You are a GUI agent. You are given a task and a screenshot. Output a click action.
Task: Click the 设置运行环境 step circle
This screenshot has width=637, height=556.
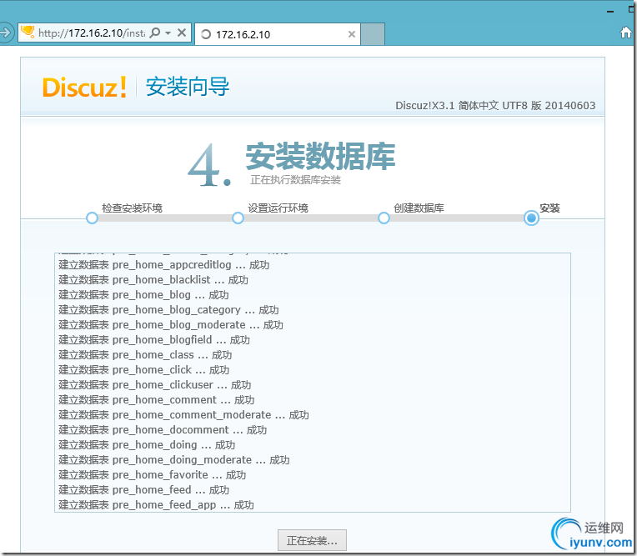point(238,218)
